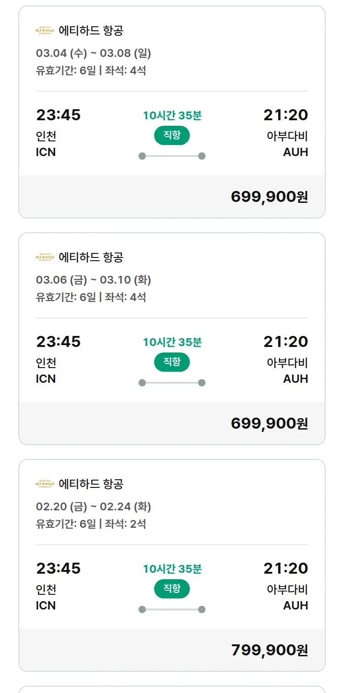Click 23:45 departure time on the 03.04 flight
344x693 pixels.
click(58, 115)
